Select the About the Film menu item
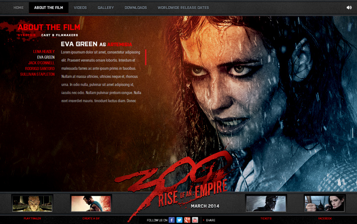This screenshot has height=224, width=357. pos(48,8)
